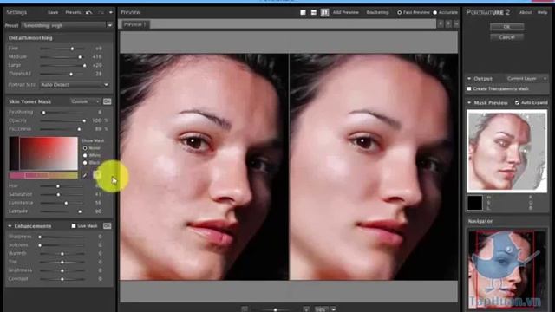Open the Presets menu

tap(73, 12)
